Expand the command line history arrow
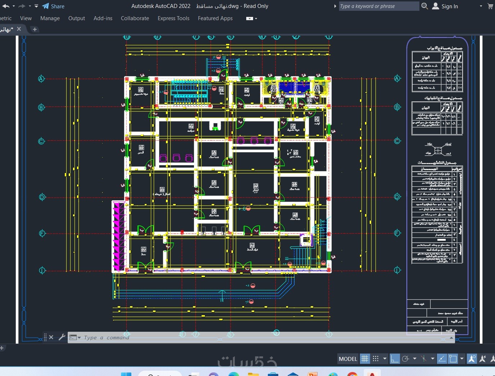 (x=451, y=338)
